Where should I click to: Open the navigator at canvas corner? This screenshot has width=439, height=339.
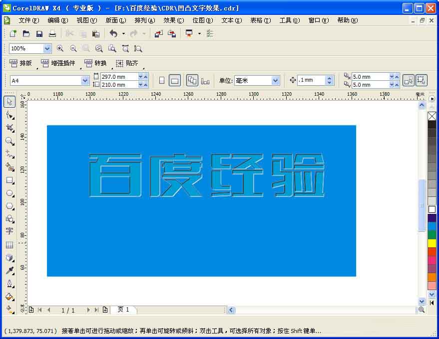point(422,310)
